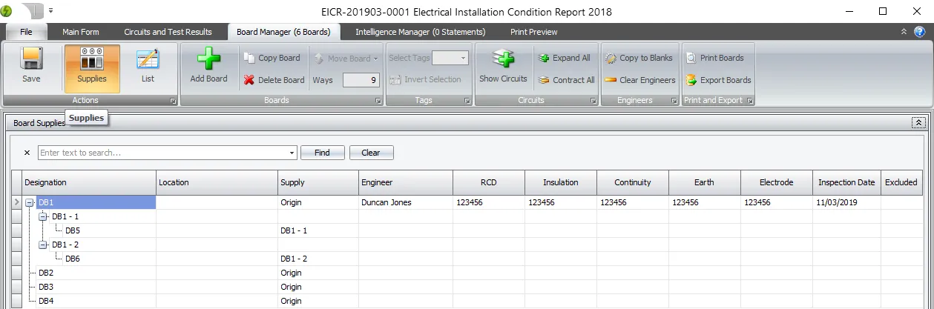Click the Ways number field
934x309 pixels.
361,80
